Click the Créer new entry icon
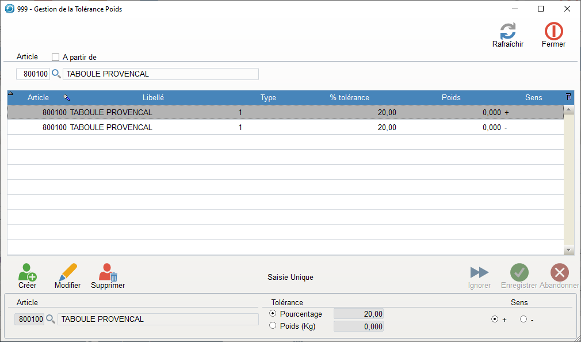 (x=27, y=272)
